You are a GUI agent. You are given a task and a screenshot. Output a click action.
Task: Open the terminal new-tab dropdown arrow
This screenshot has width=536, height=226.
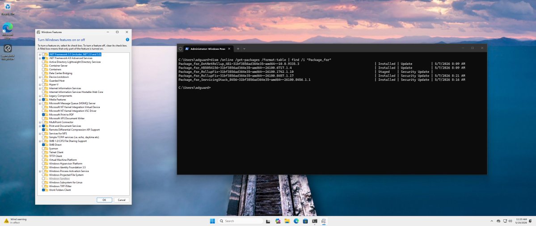(244, 49)
